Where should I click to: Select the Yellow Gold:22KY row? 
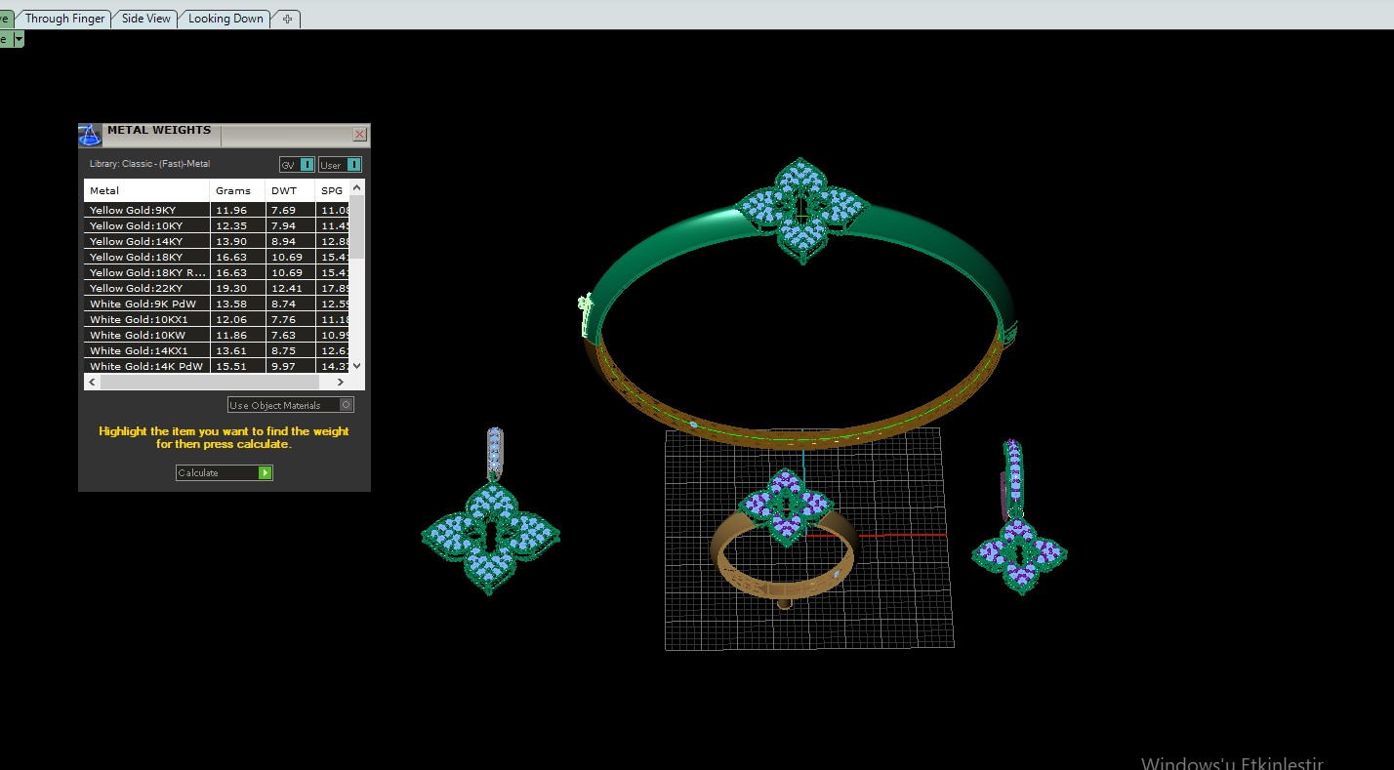point(217,288)
